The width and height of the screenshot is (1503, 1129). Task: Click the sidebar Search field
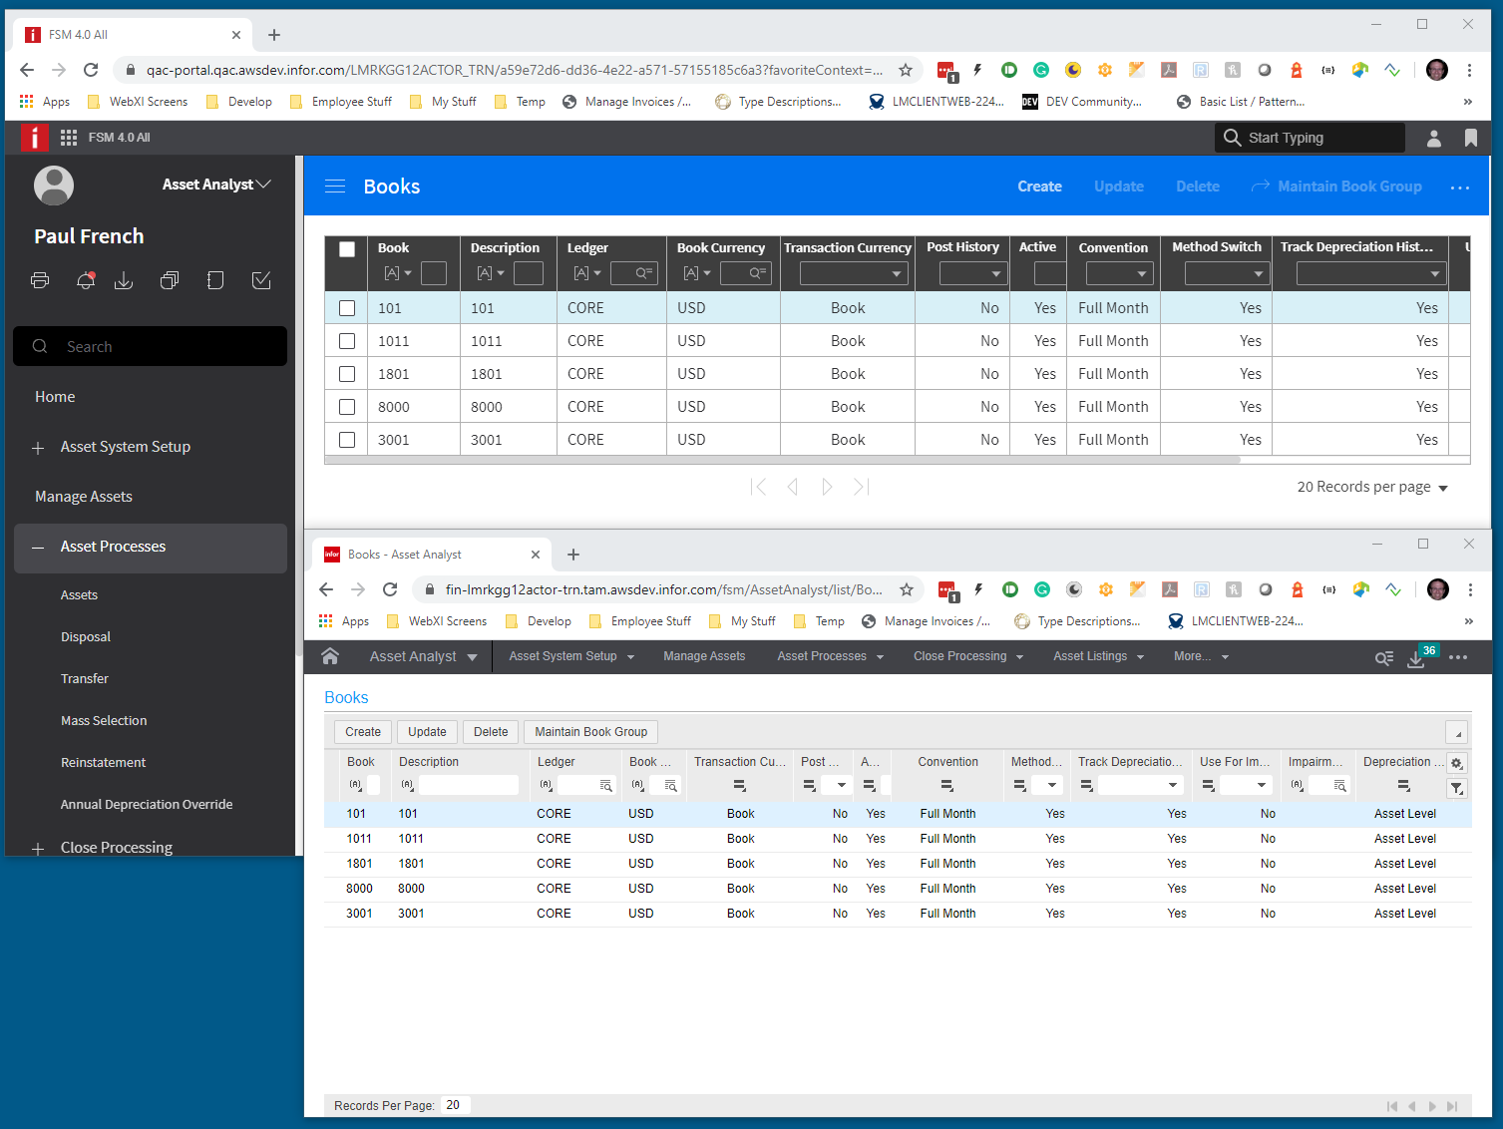coord(150,346)
